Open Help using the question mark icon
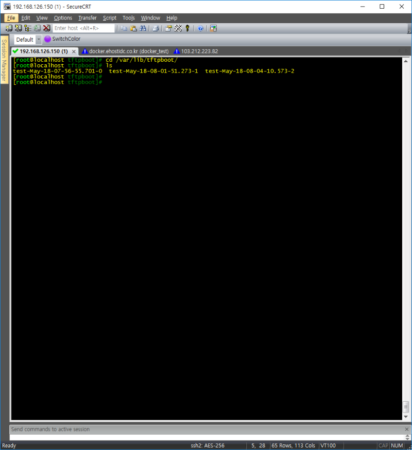412x450 pixels. click(200, 28)
